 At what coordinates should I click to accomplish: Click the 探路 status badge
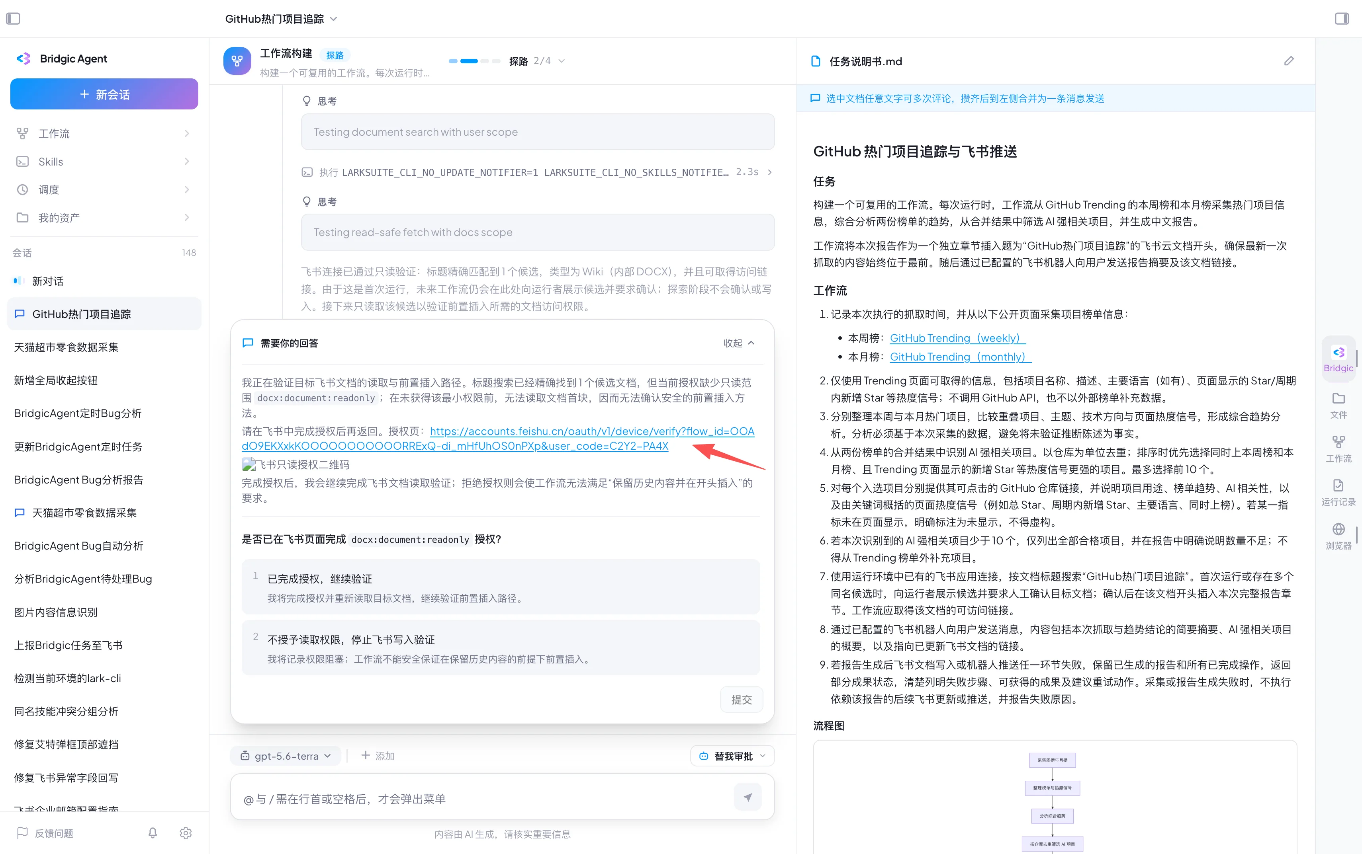click(x=335, y=55)
